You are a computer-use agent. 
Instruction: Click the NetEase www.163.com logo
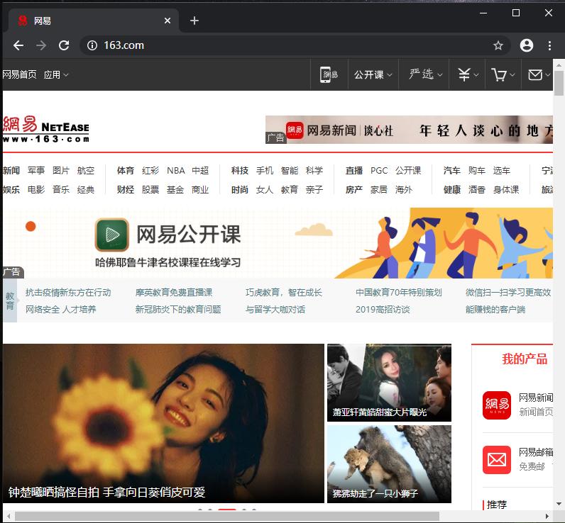(45, 129)
